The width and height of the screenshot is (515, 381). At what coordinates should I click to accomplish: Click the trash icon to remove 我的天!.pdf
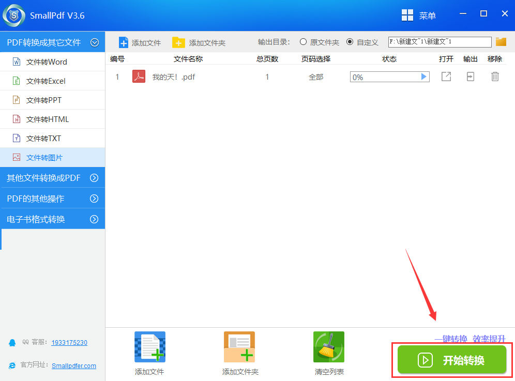tap(495, 77)
